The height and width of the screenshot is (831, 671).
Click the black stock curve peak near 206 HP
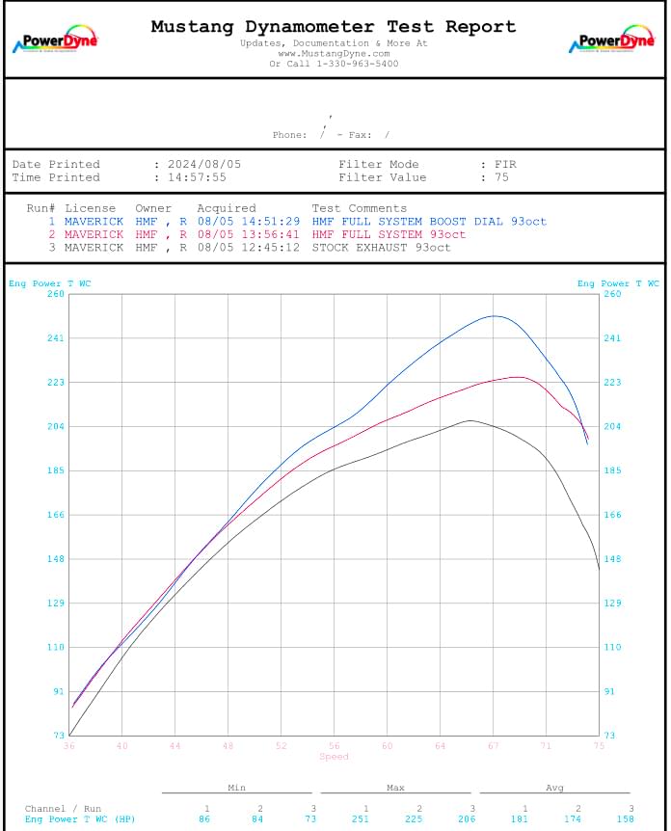(470, 420)
